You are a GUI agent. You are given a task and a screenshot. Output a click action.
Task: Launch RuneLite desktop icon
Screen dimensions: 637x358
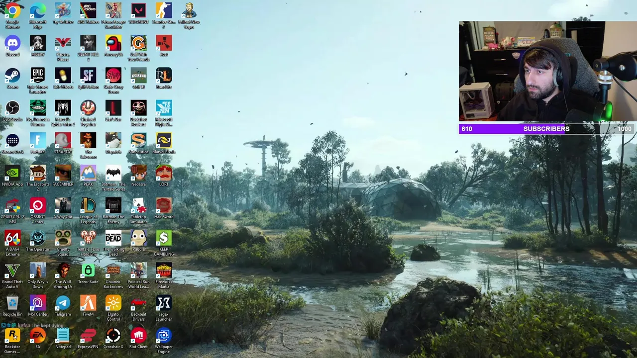click(x=164, y=78)
